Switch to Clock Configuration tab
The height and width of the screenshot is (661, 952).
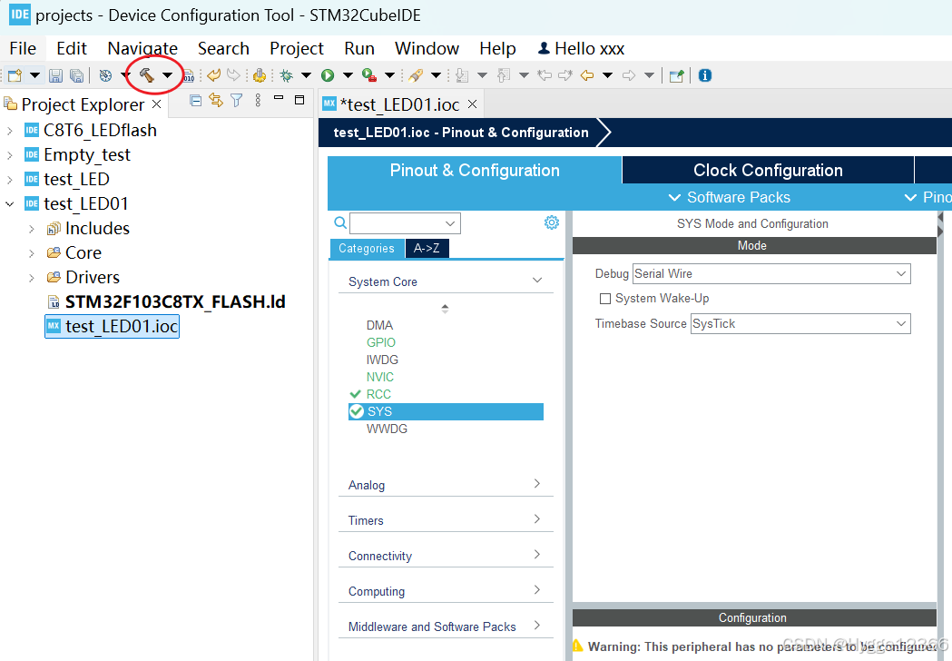(x=768, y=170)
